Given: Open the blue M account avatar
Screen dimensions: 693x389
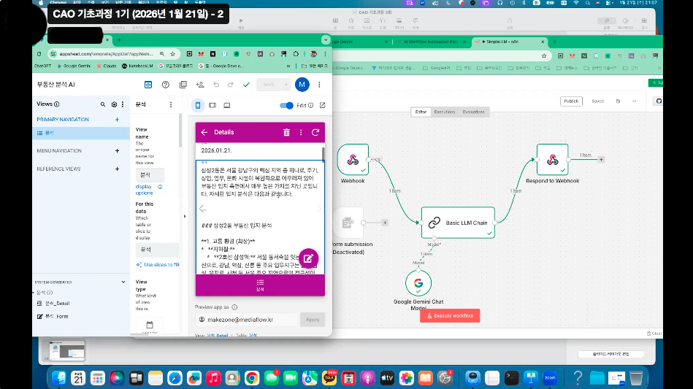Looking at the screenshot, I should tap(302, 85).
